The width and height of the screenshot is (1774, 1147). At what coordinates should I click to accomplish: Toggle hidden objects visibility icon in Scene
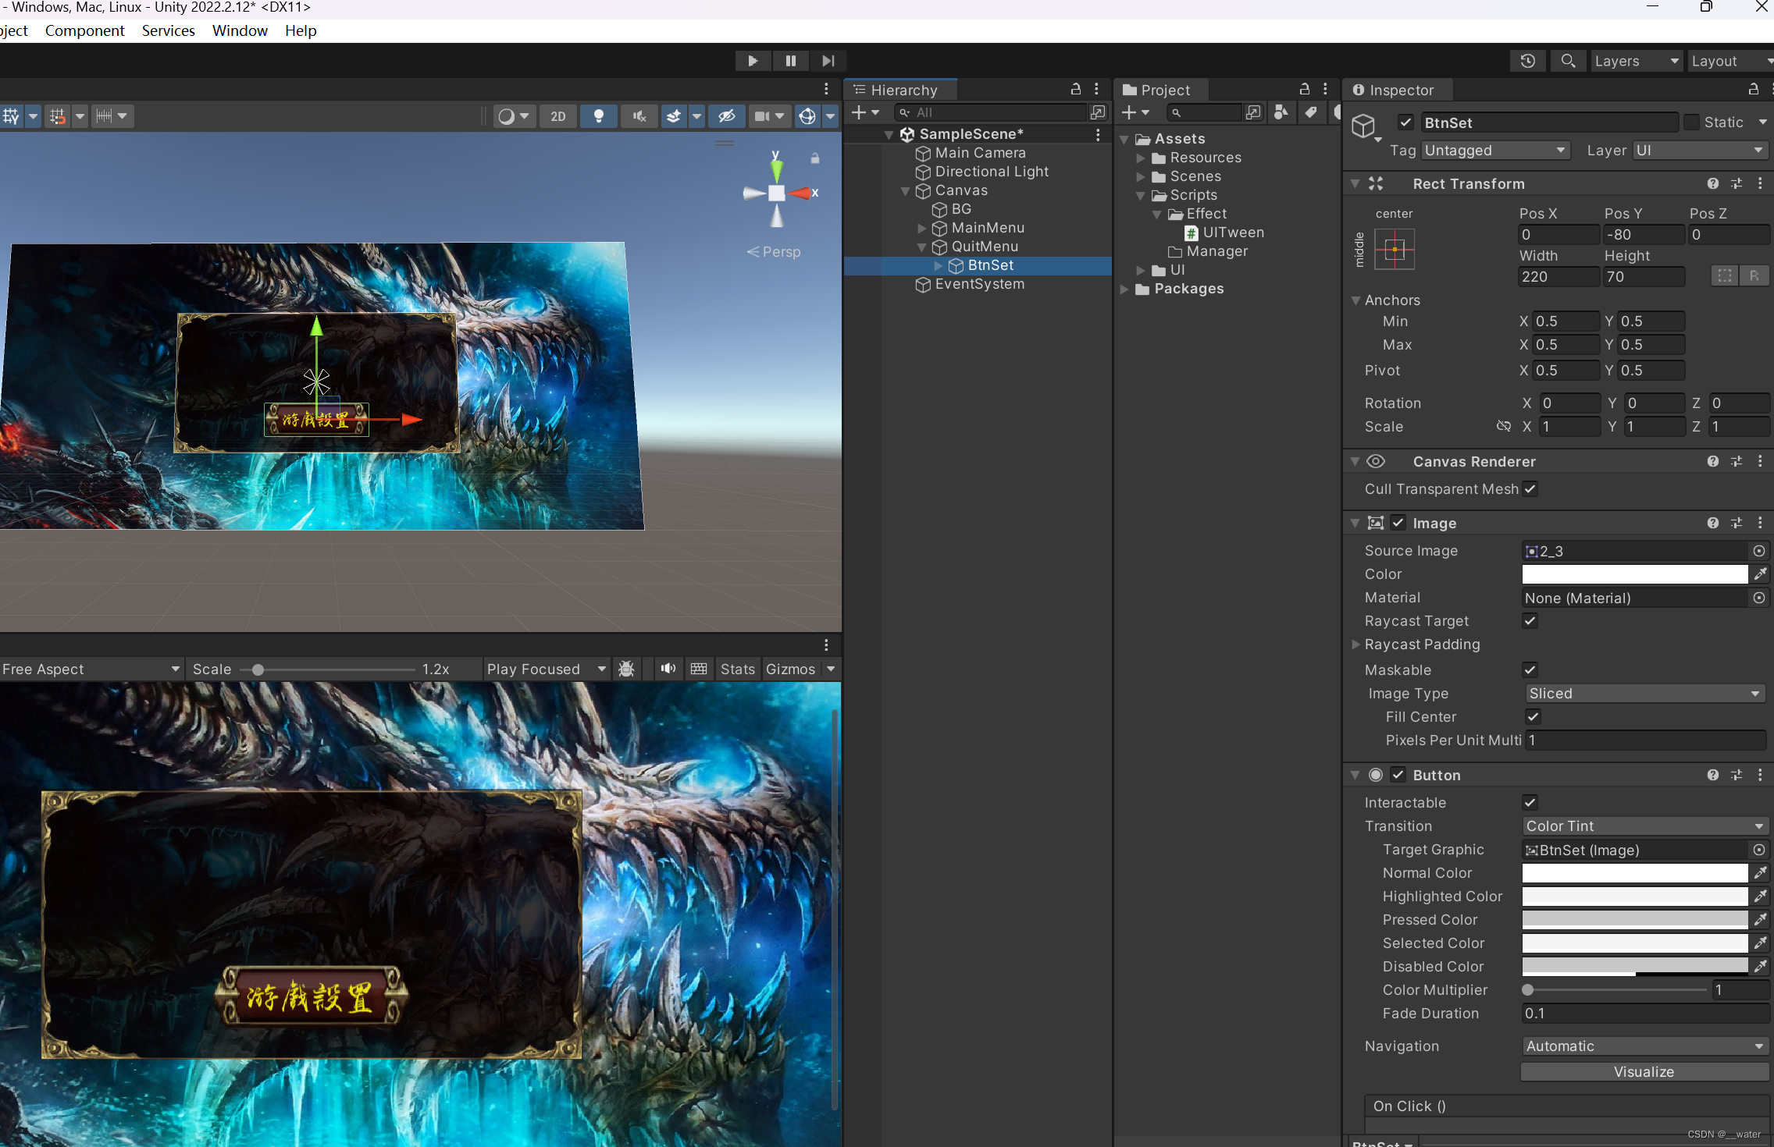(x=726, y=116)
